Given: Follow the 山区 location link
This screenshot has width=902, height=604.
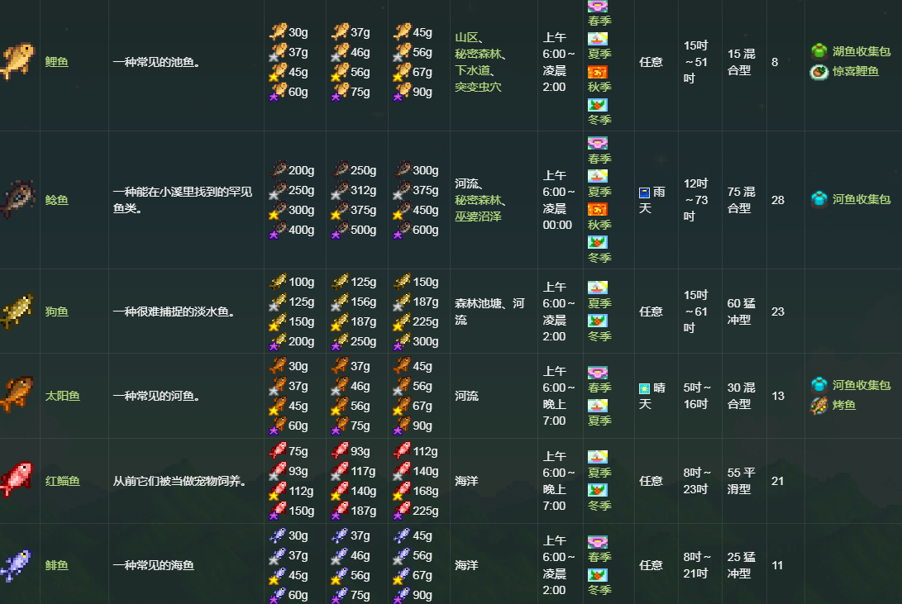Looking at the screenshot, I should (x=469, y=37).
